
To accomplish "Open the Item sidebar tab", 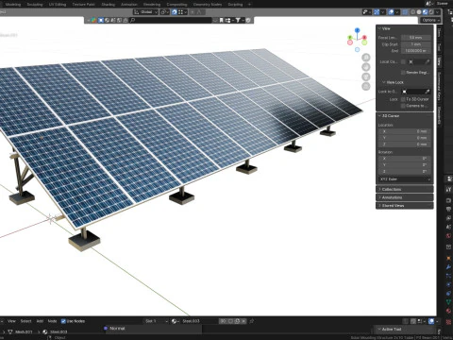I will pos(439,33).
